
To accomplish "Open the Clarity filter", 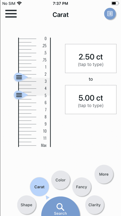I will pos(94,205).
